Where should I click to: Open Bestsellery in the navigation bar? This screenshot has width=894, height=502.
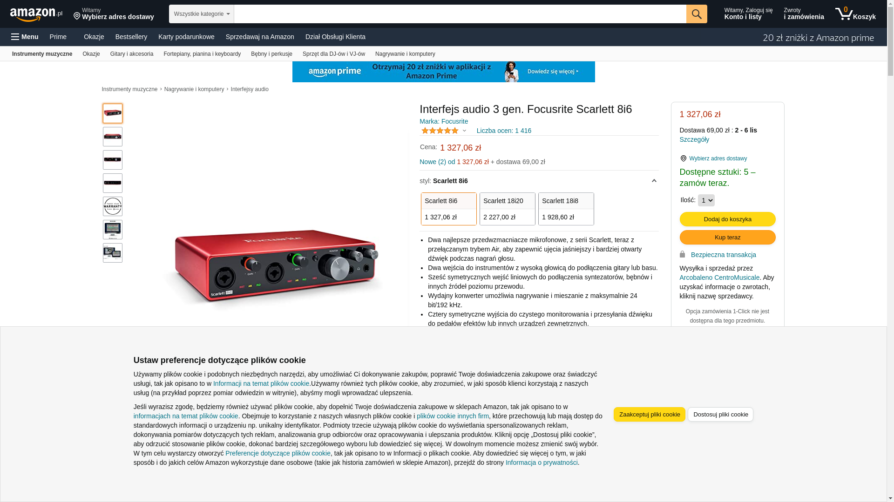tap(131, 37)
